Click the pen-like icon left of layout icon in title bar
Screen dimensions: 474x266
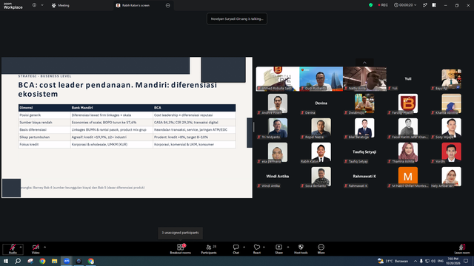point(424,5)
